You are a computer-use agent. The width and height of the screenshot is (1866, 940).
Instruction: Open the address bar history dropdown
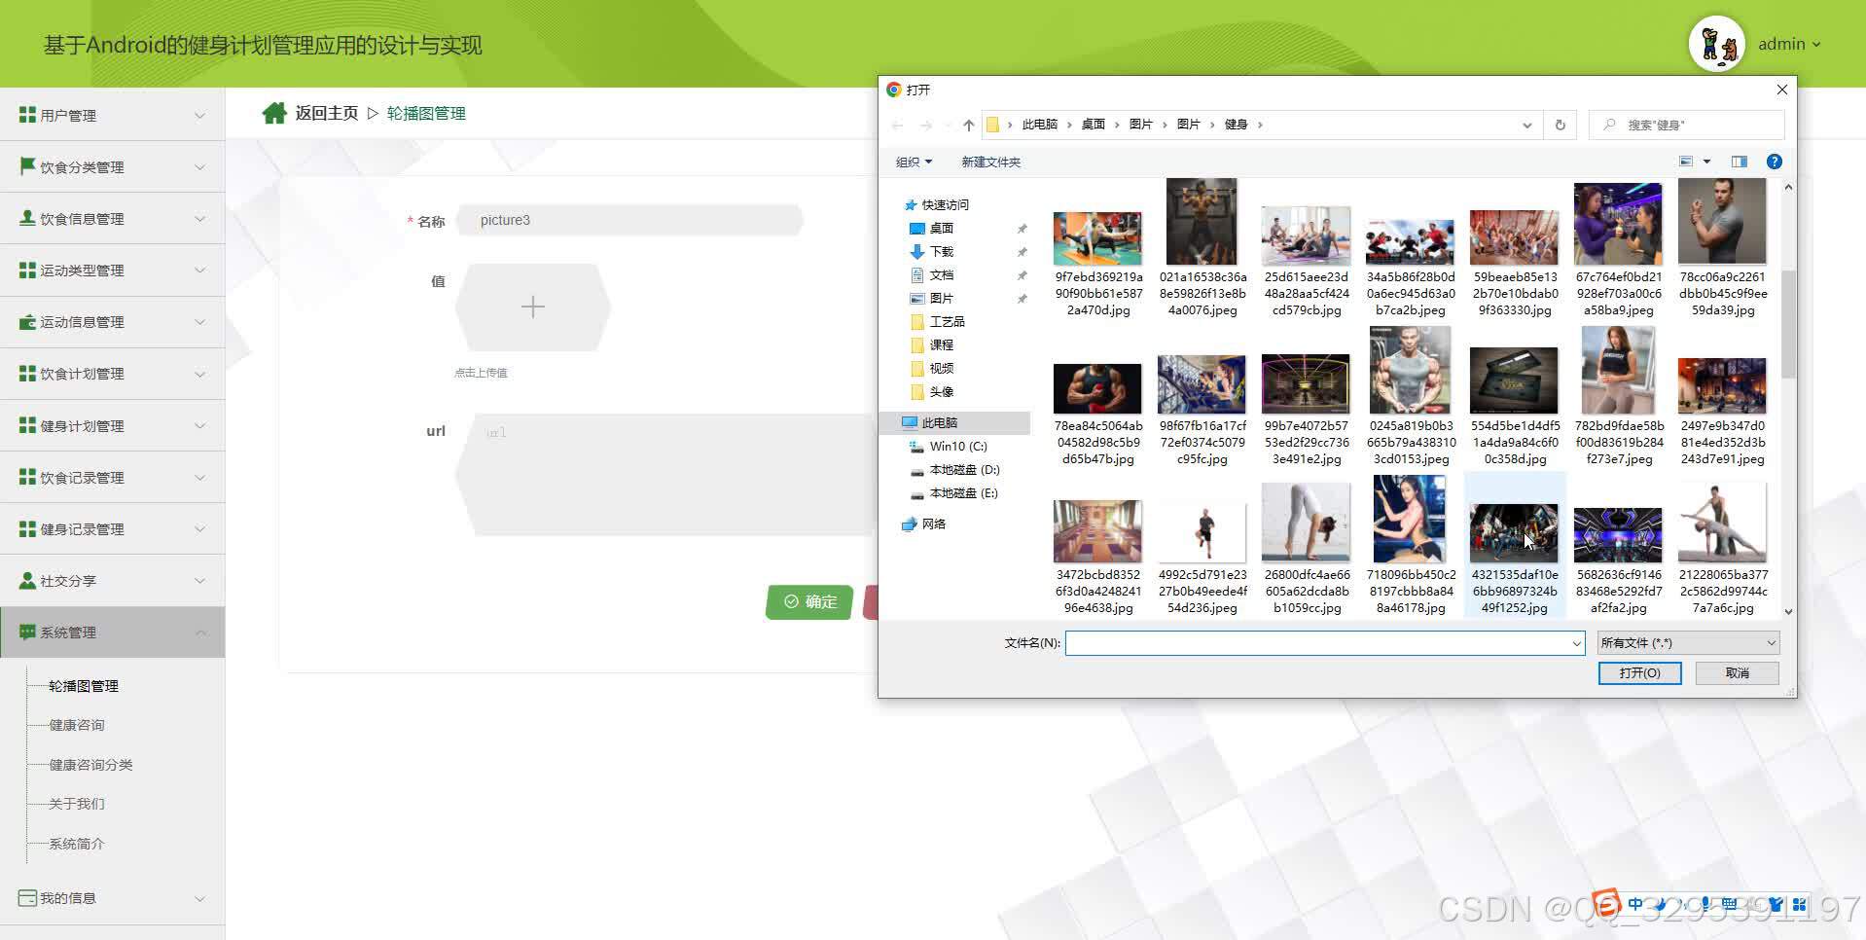coord(1526,125)
